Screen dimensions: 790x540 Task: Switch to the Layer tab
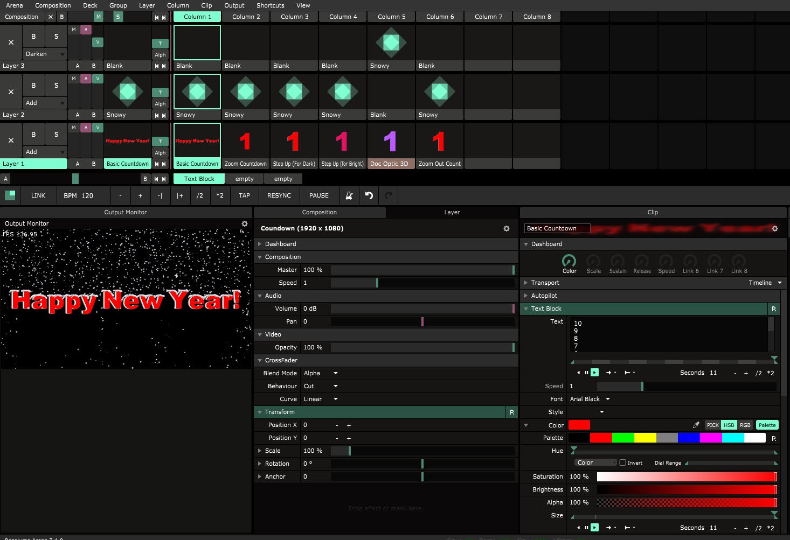click(x=452, y=212)
